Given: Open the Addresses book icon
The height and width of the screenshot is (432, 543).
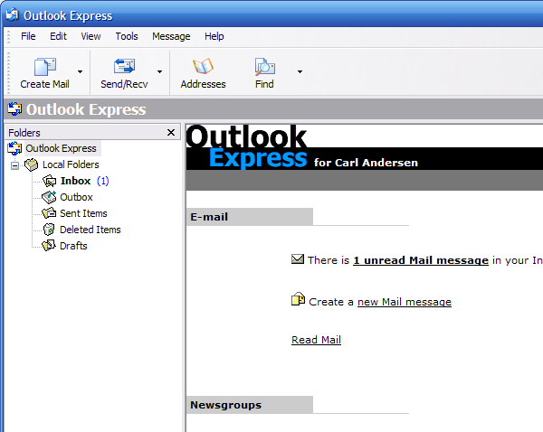Looking at the screenshot, I should (203, 66).
